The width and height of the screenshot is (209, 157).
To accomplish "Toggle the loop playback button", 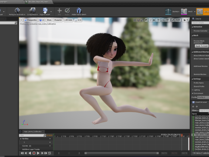I will (50, 153).
